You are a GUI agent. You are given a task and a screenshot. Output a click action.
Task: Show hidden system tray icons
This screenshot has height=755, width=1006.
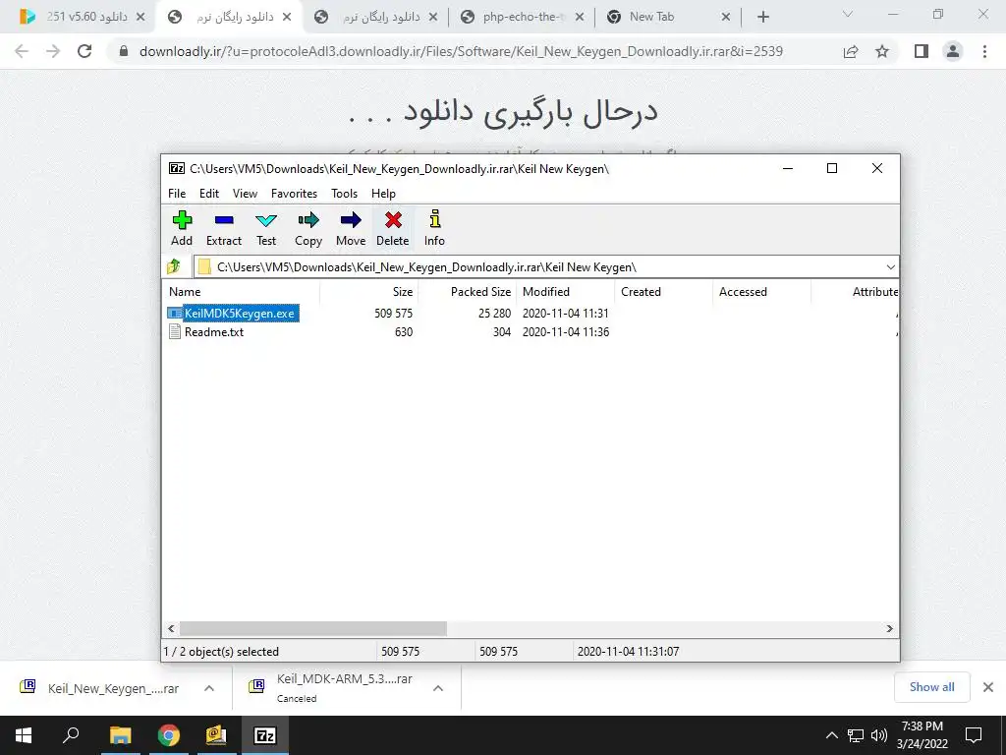pos(831,735)
